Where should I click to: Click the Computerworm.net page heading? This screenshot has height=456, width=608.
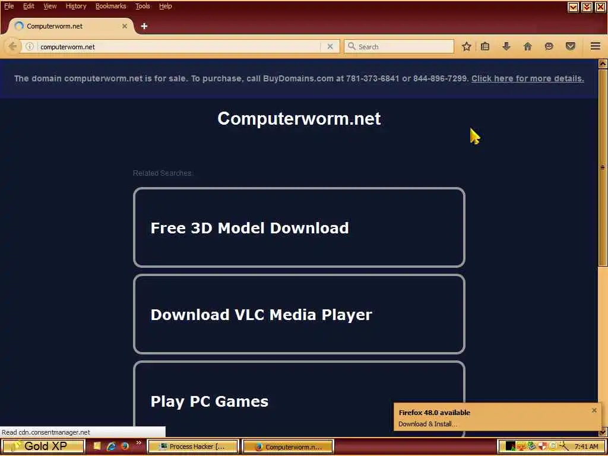click(x=299, y=118)
